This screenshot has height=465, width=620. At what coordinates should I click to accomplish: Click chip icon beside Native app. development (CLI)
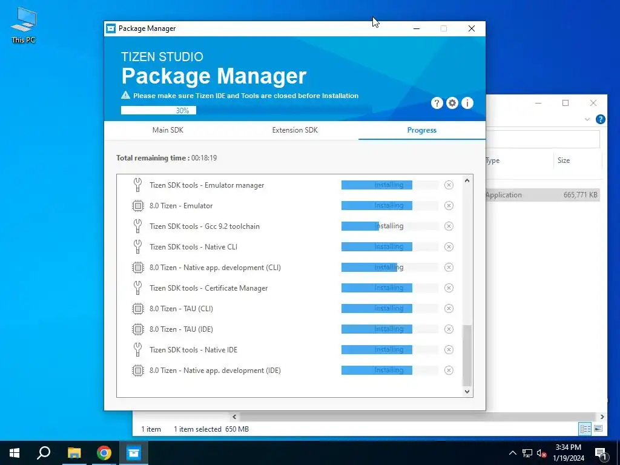click(x=137, y=267)
